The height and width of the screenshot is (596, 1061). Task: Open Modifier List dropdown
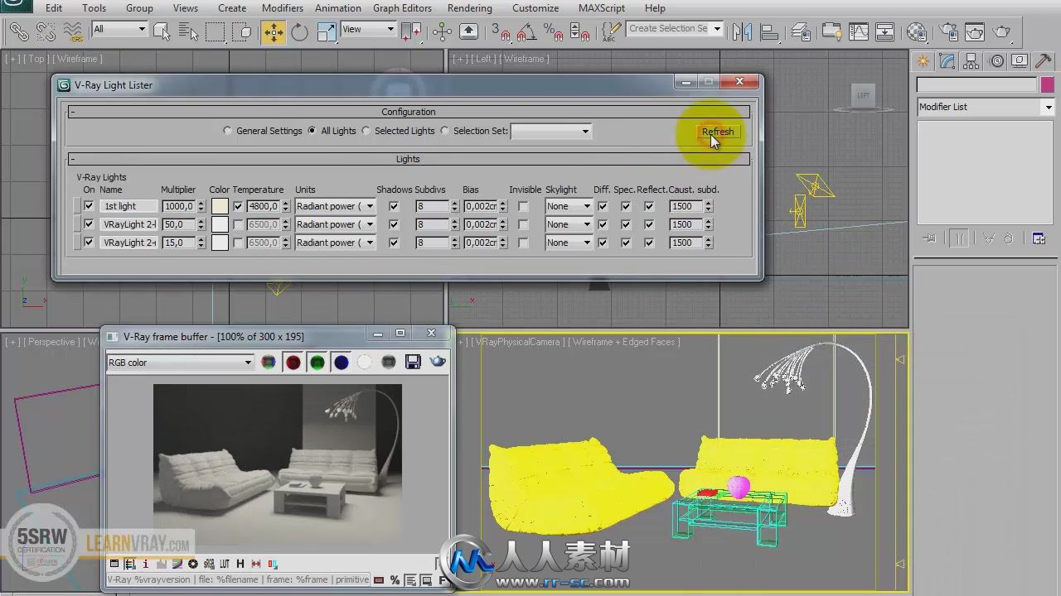pos(985,107)
